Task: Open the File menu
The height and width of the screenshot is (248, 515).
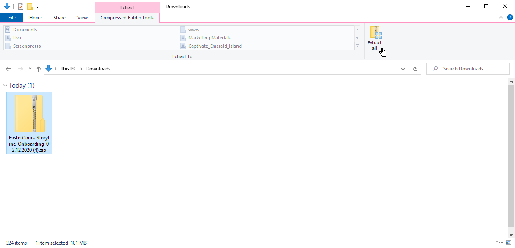Action: coord(12,18)
